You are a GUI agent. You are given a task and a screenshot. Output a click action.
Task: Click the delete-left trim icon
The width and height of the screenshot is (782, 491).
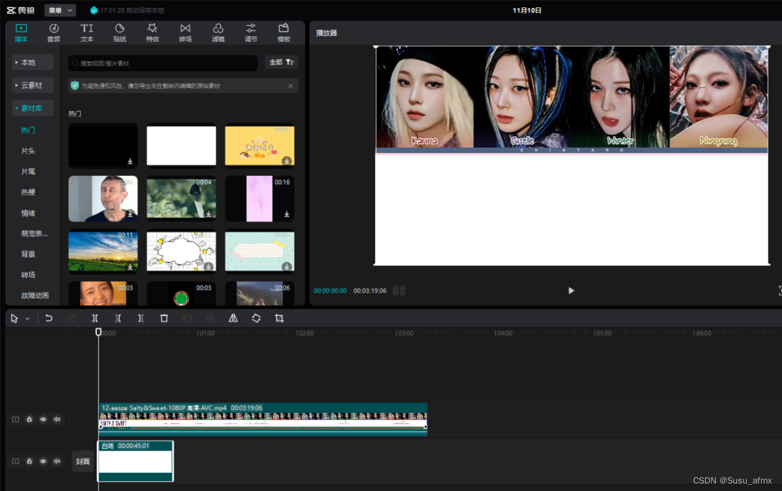pos(118,318)
